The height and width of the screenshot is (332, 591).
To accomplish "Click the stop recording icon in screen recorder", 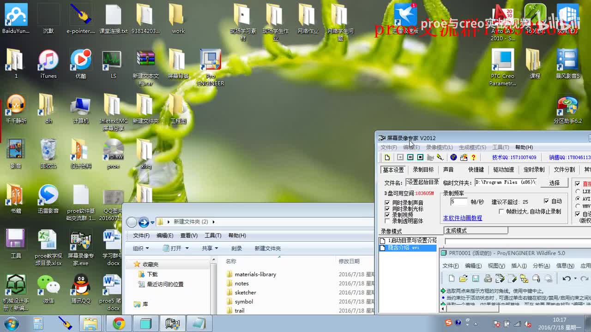I will click(420, 157).
